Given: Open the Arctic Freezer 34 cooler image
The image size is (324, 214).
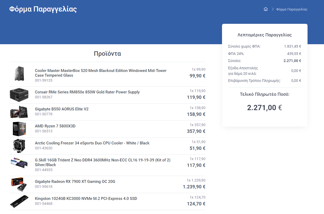Looking at the screenshot, I should [19, 146].
